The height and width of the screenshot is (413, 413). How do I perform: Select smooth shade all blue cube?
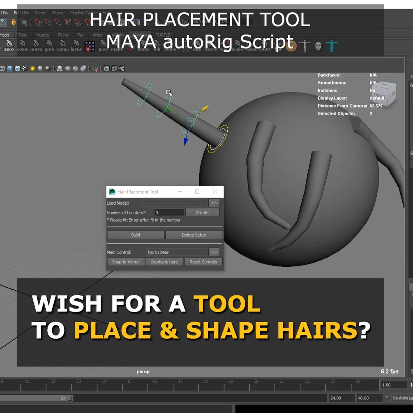pos(10,69)
